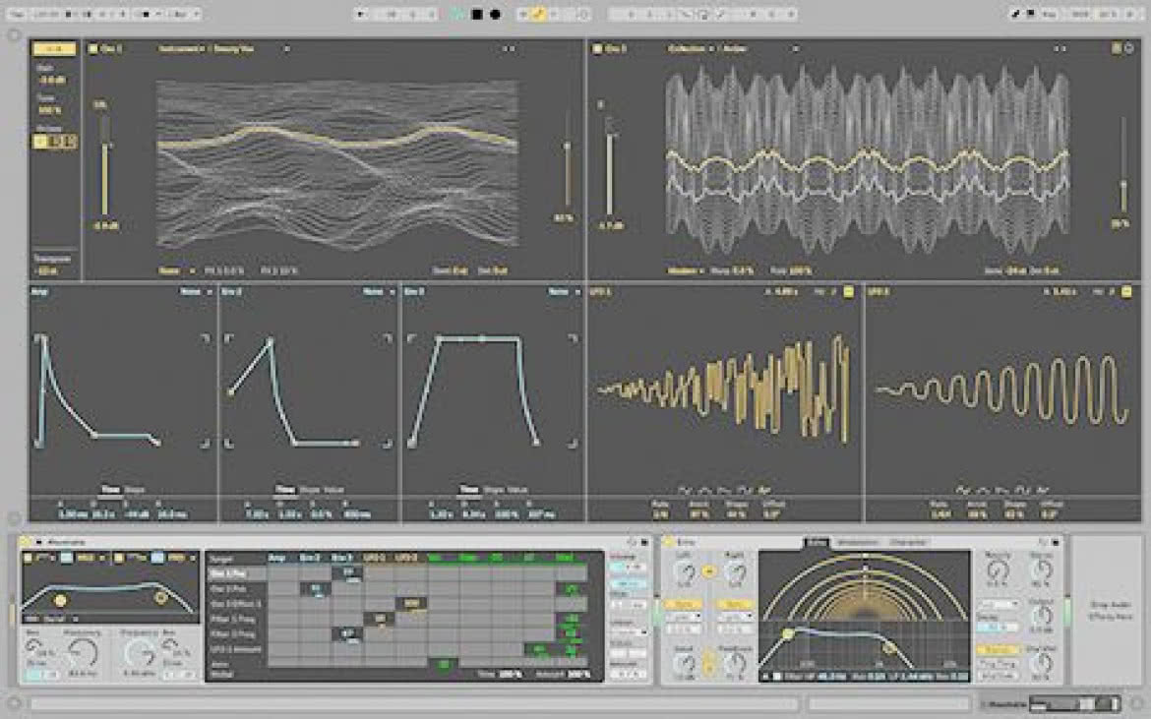Toggle Filter 1 on/off in Wavetable device
The image size is (1151, 719).
28,559
